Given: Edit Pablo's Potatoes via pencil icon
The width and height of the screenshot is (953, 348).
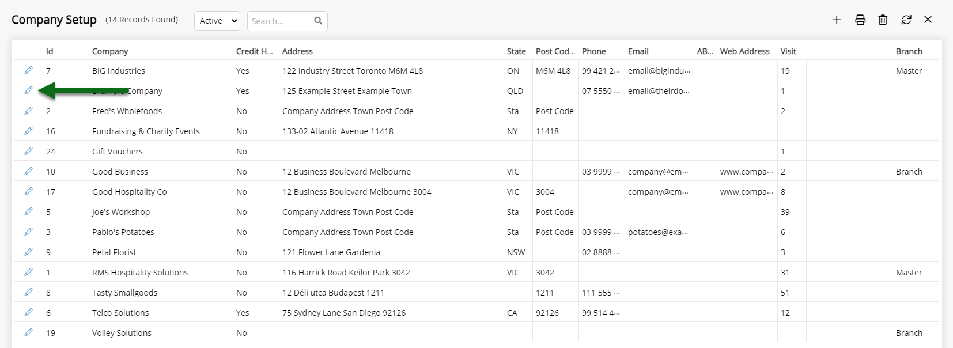Looking at the screenshot, I should tap(28, 232).
